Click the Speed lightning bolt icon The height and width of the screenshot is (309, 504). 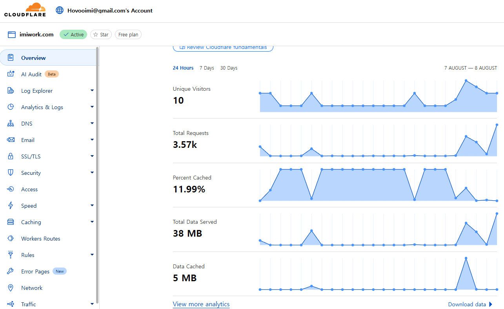[x=11, y=206]
